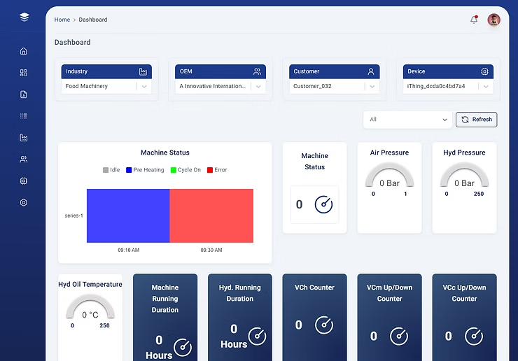This screenshot has height=361, width=518.
Task: Open the grid dashboard sidebar icon
Action: pyautogui.click(x=24, y=73)
